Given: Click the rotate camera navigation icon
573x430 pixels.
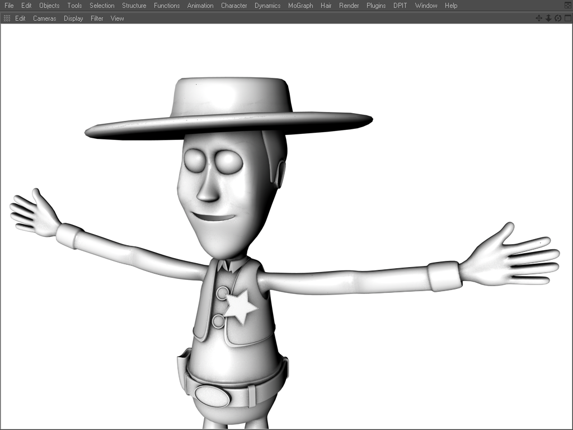Looking at the screenshot, I should tap(558, 18).
